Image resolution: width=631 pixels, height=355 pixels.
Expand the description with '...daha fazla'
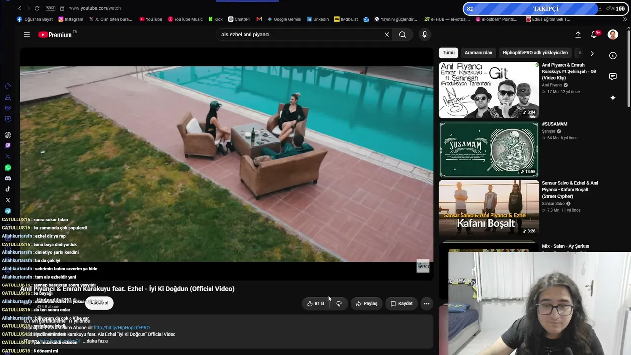click(x=95, y=341)
